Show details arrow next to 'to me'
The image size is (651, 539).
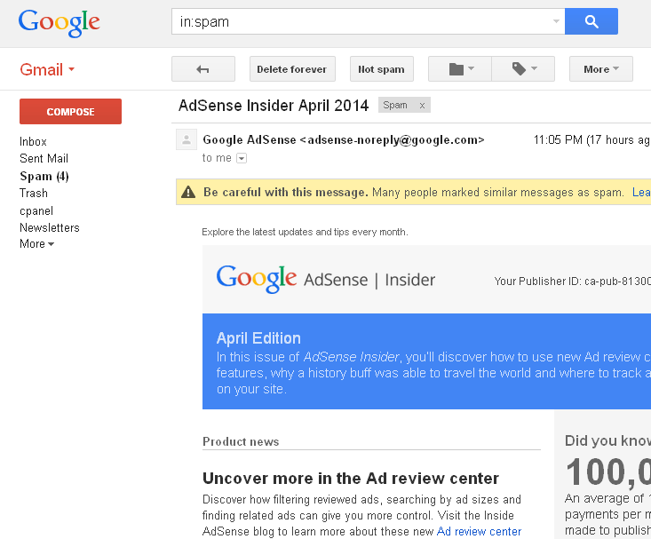click(x=242, y=158)
